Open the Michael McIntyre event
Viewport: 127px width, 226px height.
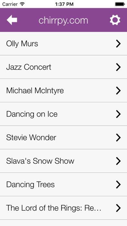pyautogui.click(x=63, y=91)
